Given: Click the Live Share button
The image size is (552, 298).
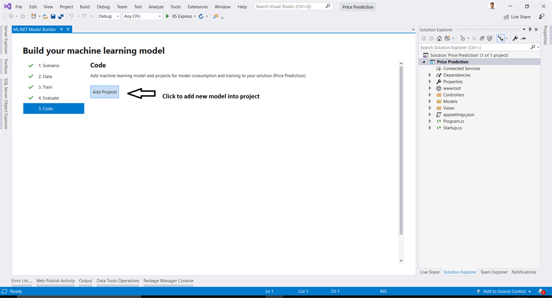Looking at the screenshot, I should [x=517, y=17].
